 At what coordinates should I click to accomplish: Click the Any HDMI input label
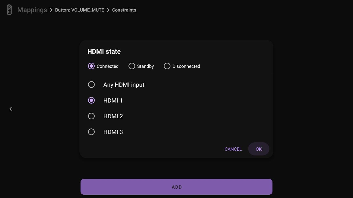pos(124,85)
